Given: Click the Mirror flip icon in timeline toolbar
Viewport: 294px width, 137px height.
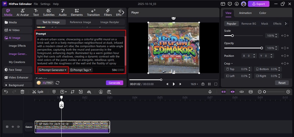Looking at the screenshot, I should 89,92.
